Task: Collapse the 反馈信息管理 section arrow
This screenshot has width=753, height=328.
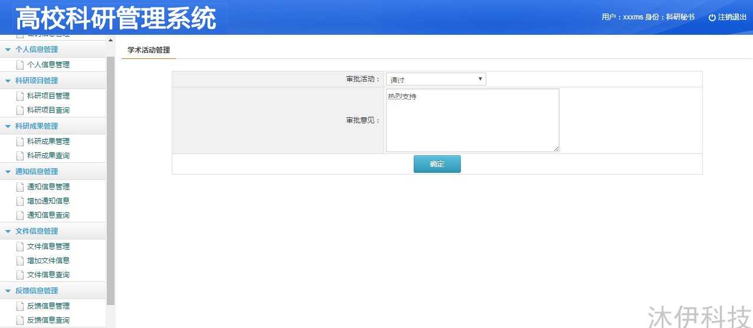Action: [x=8, y=291]
